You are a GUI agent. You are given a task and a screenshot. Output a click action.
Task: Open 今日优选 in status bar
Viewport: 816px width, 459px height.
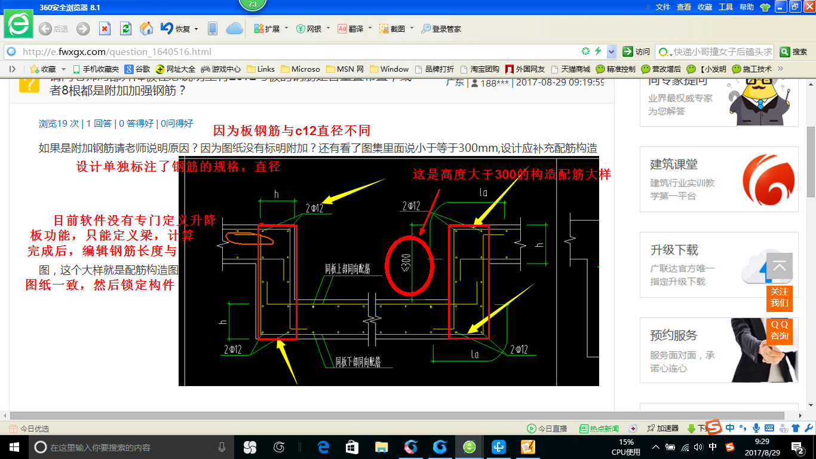point(29,429)
